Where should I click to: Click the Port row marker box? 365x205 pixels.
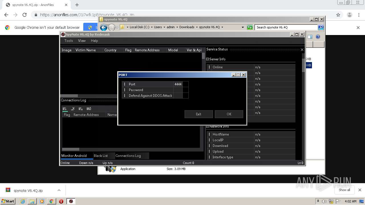(x=125, y=84)
